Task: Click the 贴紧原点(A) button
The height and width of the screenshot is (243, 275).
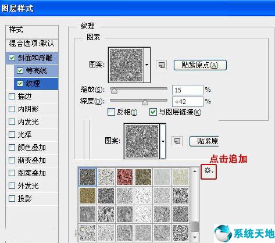Action: 200,65
